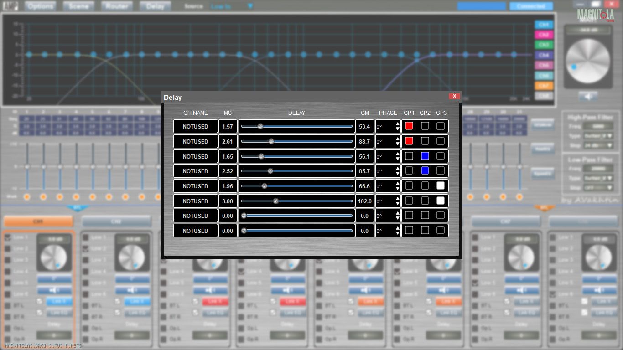This screenshot has height=350, width=623.
Task: Click the Delay menu button
Action: click(155, 6)
